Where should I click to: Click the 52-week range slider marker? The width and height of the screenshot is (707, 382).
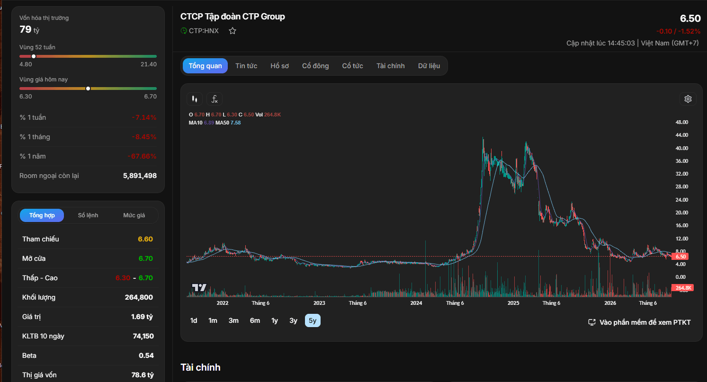click(34, 56)
